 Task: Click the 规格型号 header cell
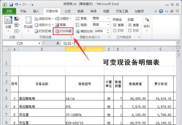85,84
